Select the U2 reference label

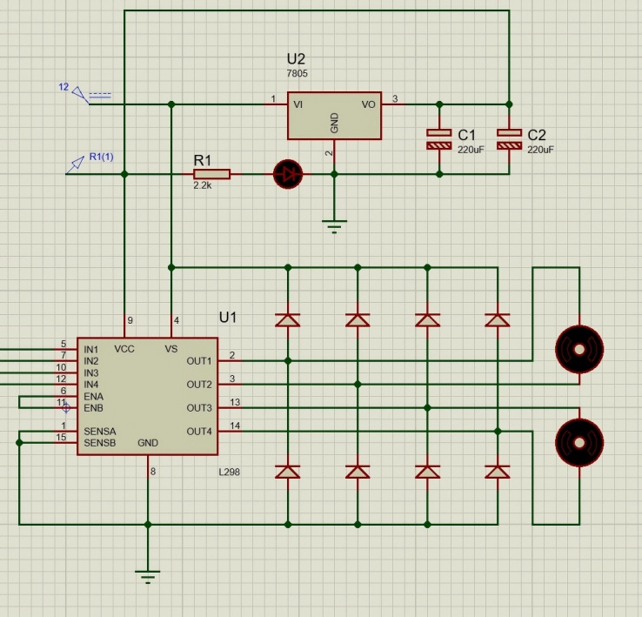[x=296, y=59]
